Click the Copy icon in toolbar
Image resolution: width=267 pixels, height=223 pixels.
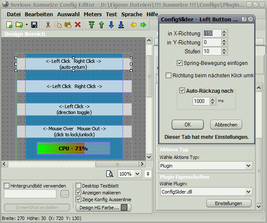pos(58,25)
